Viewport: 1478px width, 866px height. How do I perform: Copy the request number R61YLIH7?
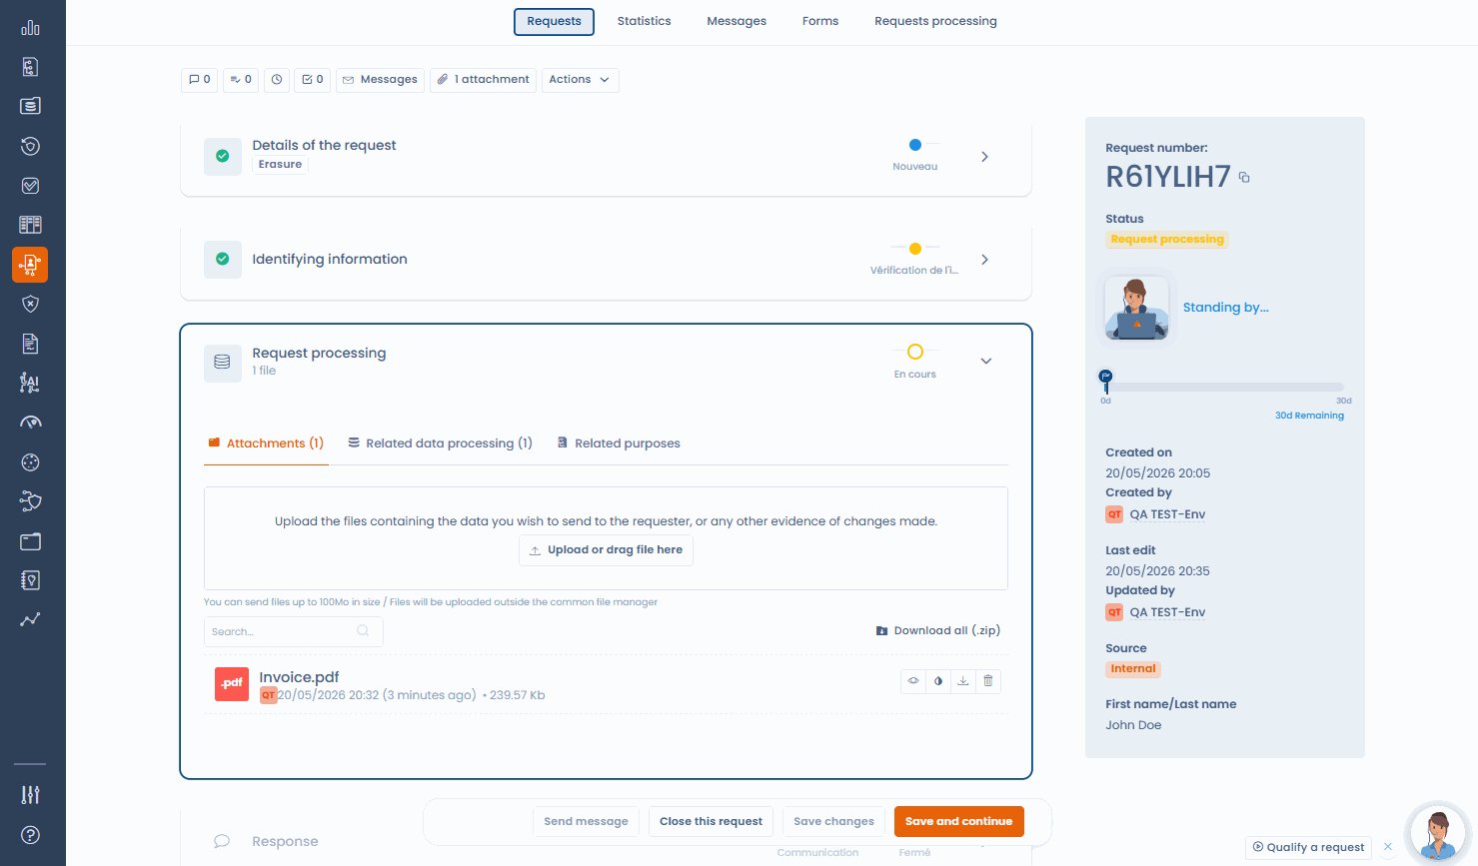(1244, 178)
